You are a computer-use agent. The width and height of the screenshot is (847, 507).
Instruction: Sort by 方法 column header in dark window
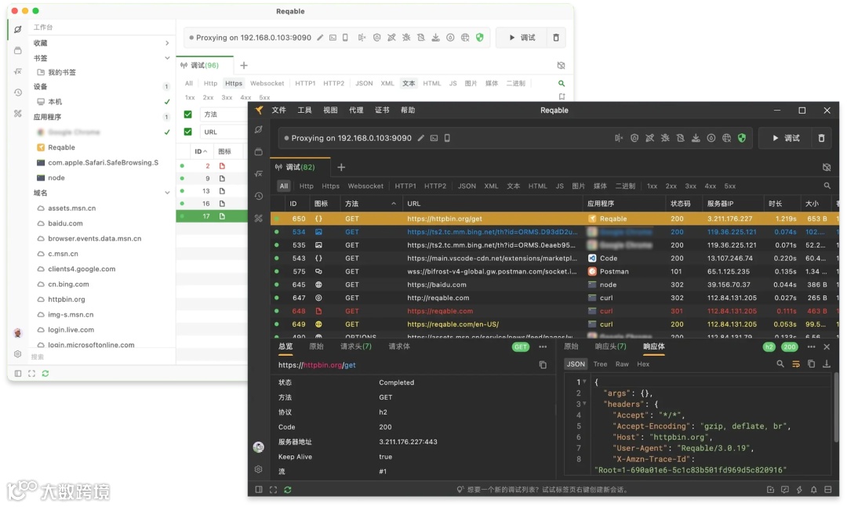pyautogui.click(x=370, y=204)
